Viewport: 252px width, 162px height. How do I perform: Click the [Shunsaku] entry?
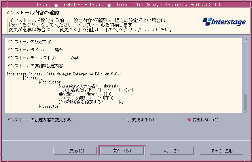[x=33, y=78]
